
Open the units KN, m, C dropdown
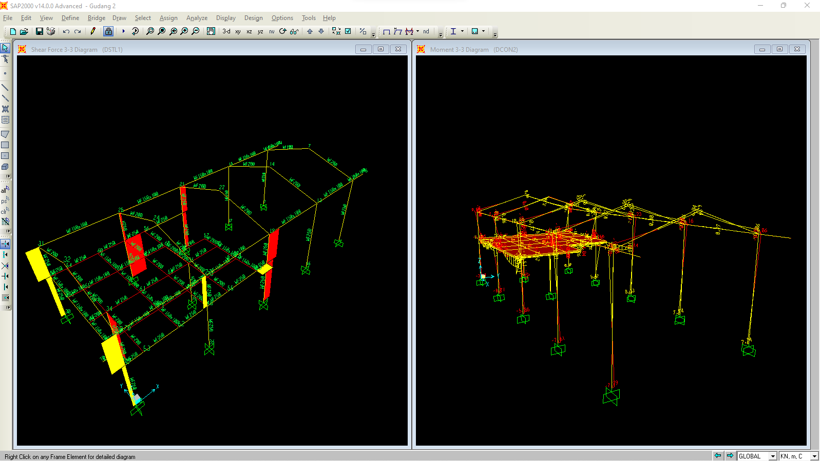814,456
